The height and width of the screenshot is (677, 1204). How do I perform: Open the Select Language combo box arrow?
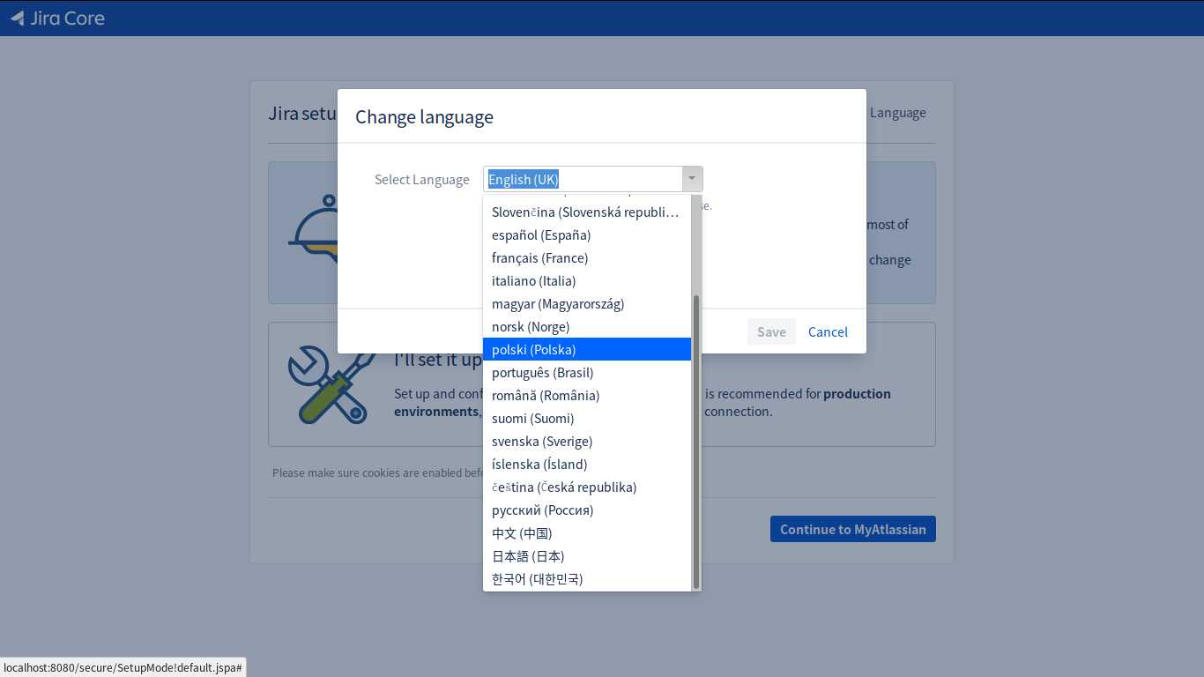click(x=692, y=179)
